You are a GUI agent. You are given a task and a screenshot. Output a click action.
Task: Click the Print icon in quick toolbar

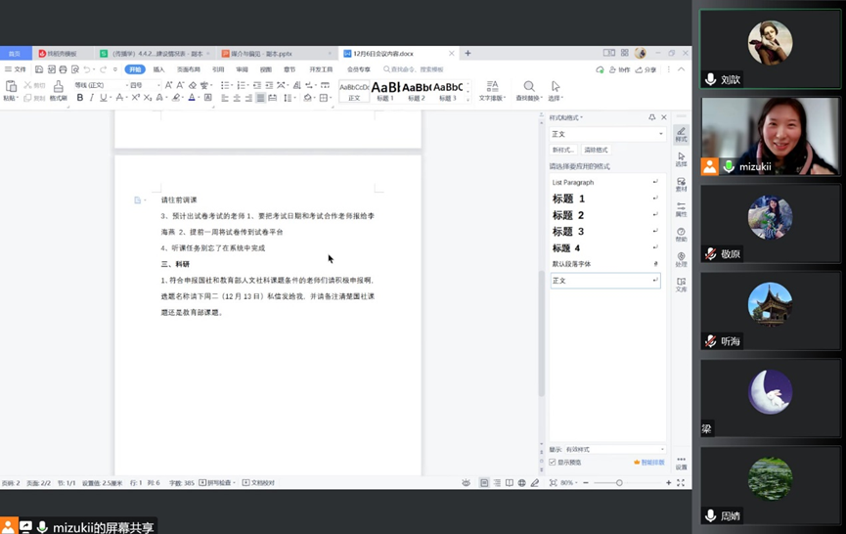pyautogui.click(x=63, y=69)
